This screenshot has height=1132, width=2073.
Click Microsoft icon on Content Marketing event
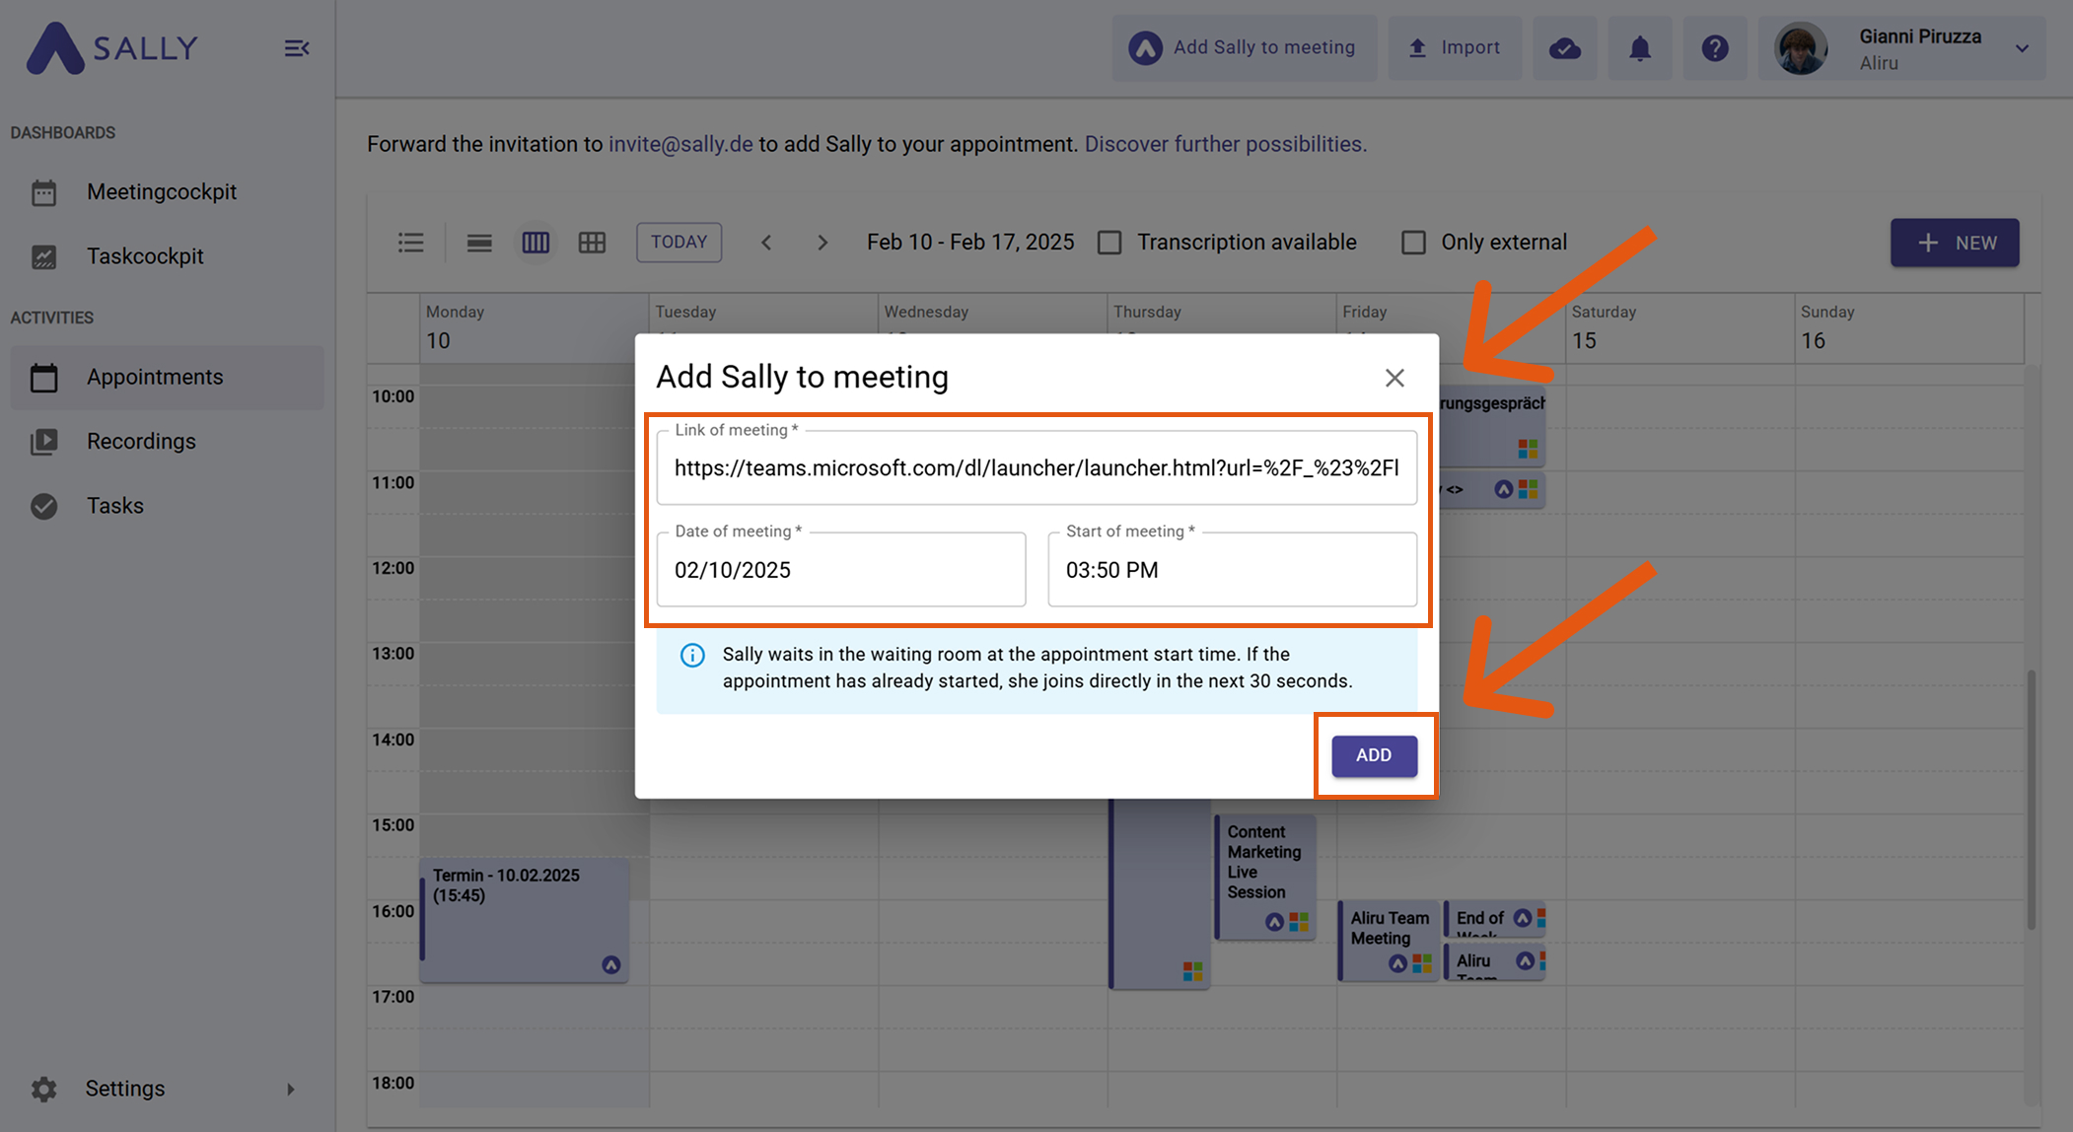1300,922
